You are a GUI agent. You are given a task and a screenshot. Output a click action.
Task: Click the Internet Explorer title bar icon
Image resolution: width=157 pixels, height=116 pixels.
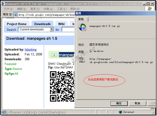click(x=4, y=4)
